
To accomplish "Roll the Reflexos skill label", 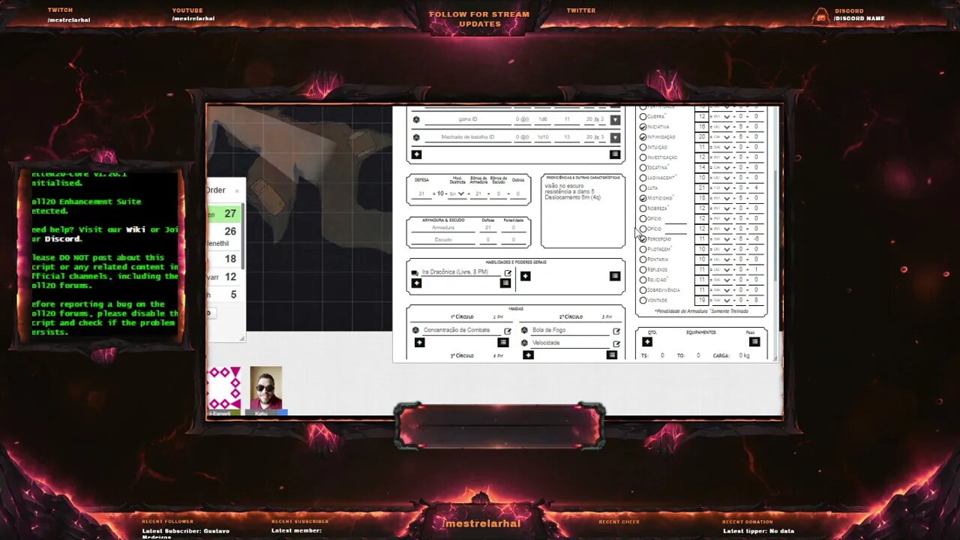I will [658, 269].
